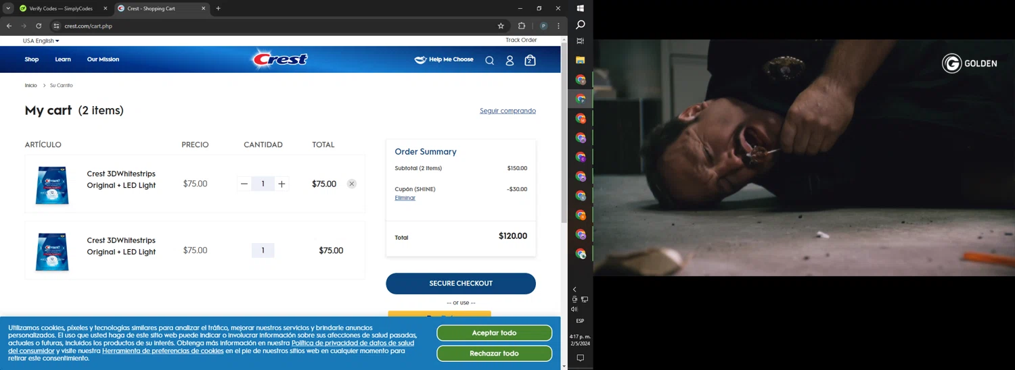Image resolution: width=1015 pixels, height=370 pixels.
Task: Open the Learn menu
Action: [x=63, y=59]
